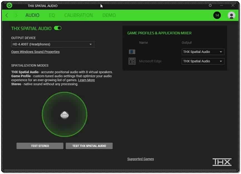The width and height of the screenshot is (241, 174).
Task: Open the Output Device dropdown
Action: click(53, 44)
